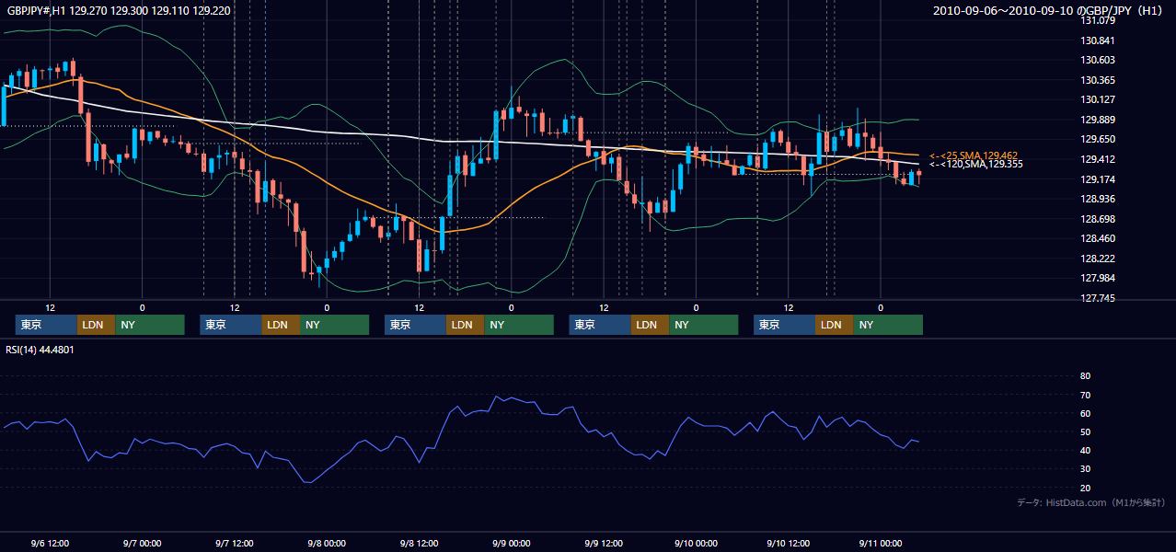Click RSI scale value 80
The image size is (1176, 552).
click(1085, 376)
